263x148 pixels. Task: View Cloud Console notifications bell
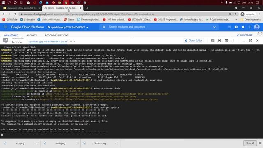click(x=243, y=27)
